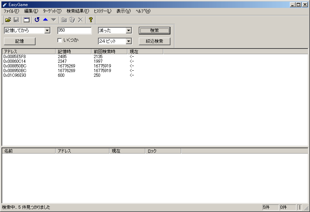Open the 減った comparison dropdown
The height and width of the screenshot is (212, 310).
[129, 30]
